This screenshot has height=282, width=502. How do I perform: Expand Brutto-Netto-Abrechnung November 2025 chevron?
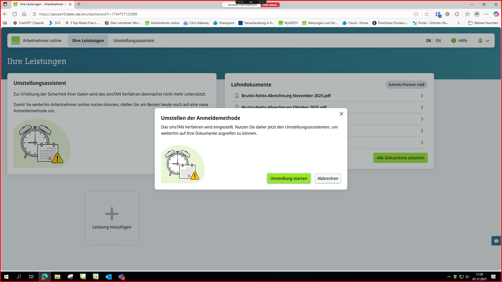pyautogui.click(x=422, y=96)
